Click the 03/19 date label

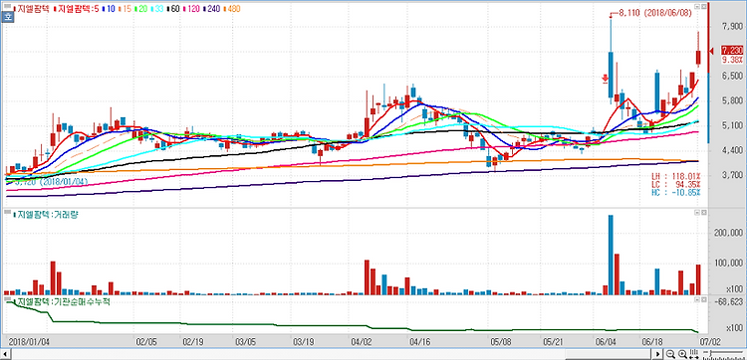coord(304,341)
